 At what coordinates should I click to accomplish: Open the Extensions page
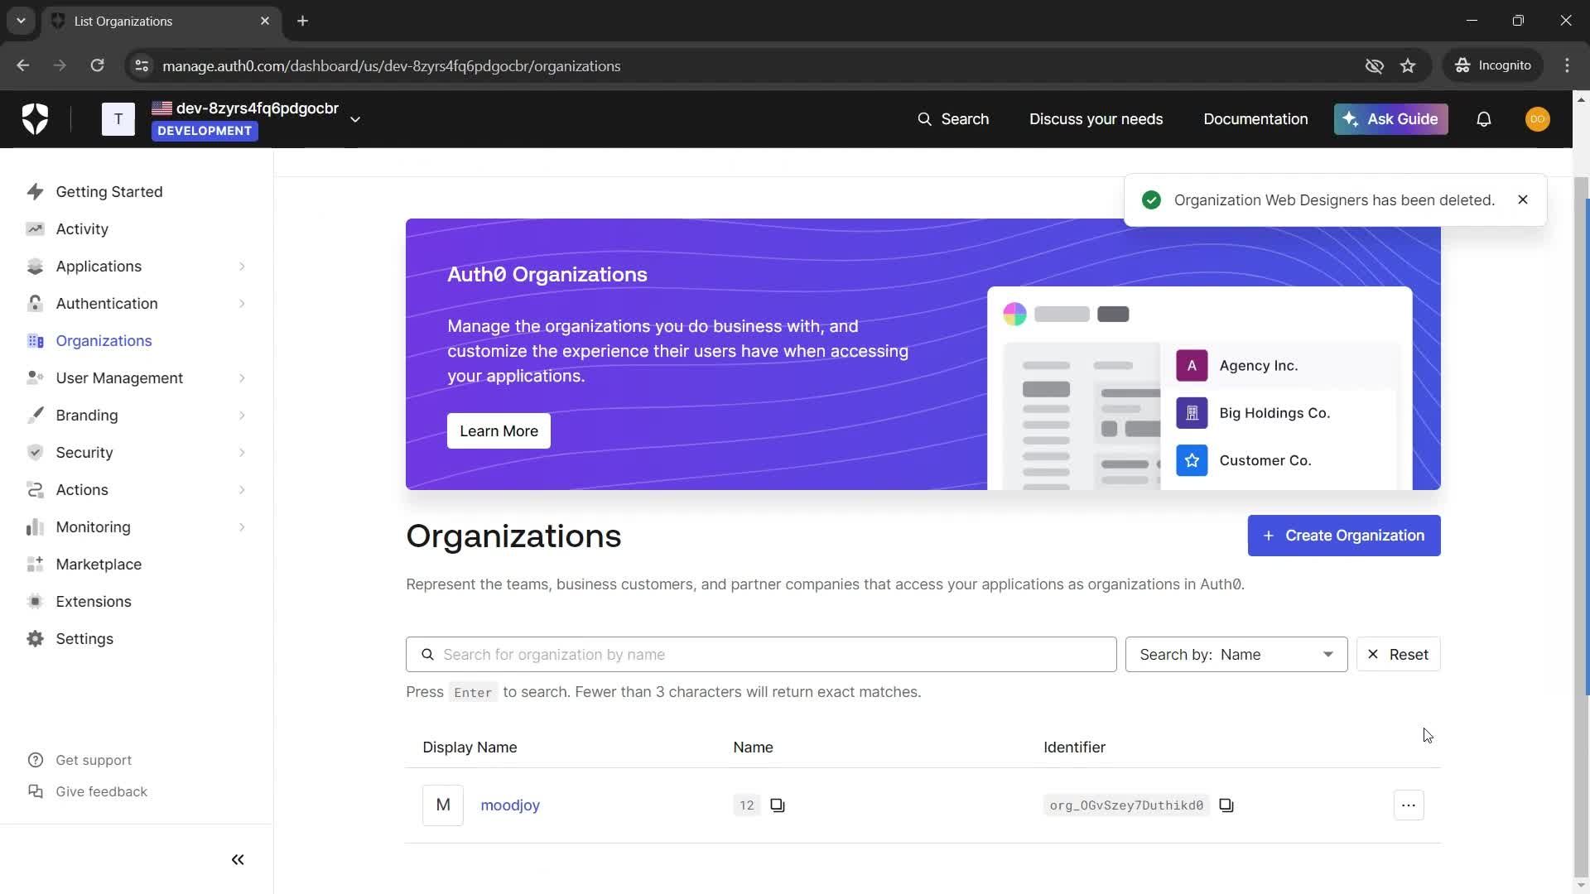[94, 601]
